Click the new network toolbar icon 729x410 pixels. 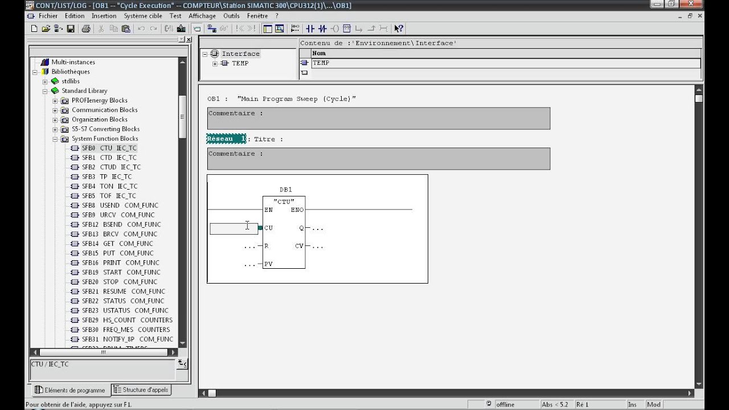295,28
